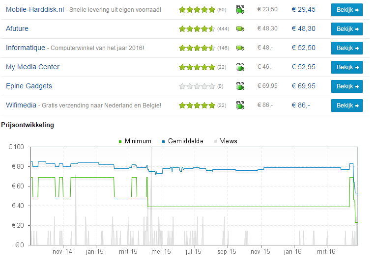Image resolution: width=375 pixels, height=264 pixels.
Task: Click total price € 69,95 for Epine Gadgets
Action: (304, 86)
